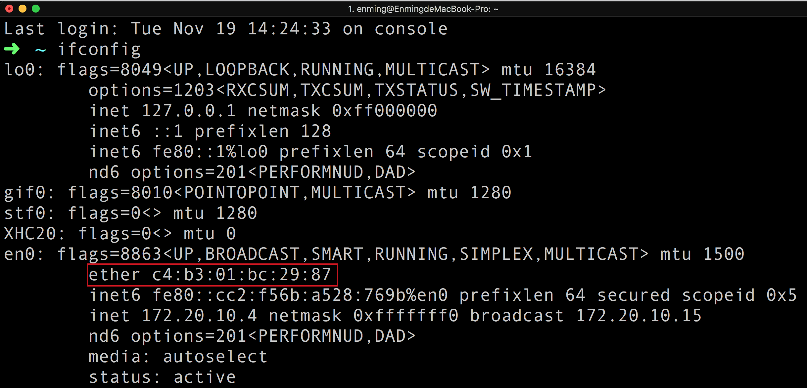This screenshot has height=388, width=807.
Task: Click the broadcast address 172.20.10.15
Action: click(x=639, y=316)
